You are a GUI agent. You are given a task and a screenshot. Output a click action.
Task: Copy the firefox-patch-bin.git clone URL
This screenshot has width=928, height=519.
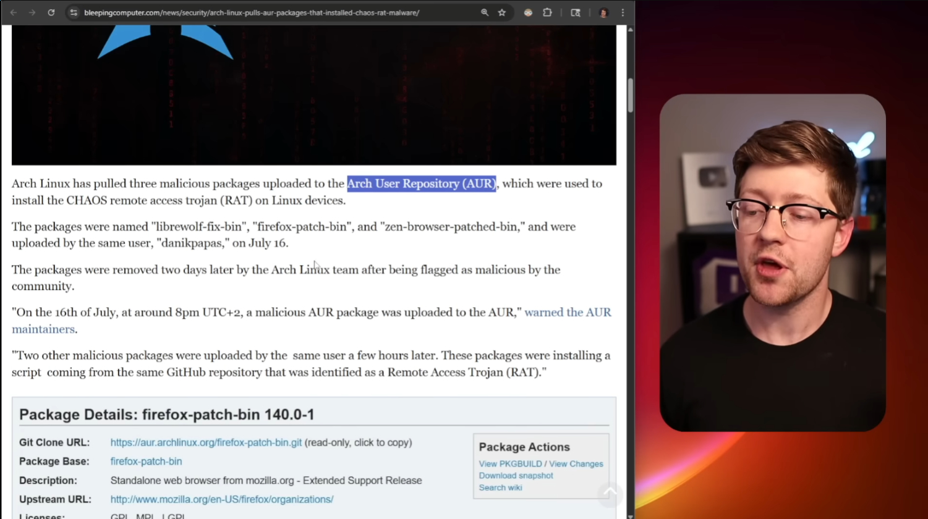[206, 443]
